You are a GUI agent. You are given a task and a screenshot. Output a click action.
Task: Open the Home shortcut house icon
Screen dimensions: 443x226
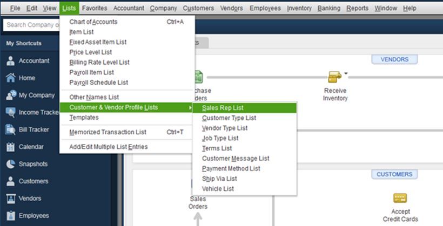(x=10, y=78)
